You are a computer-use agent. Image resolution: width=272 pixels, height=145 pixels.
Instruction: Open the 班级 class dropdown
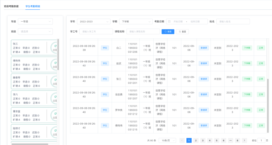[x=35, y=31]
